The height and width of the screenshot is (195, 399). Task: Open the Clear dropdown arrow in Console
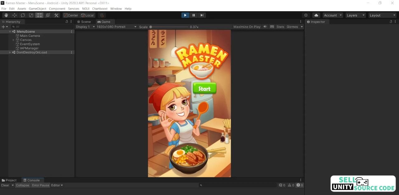[x=13, y=185]
